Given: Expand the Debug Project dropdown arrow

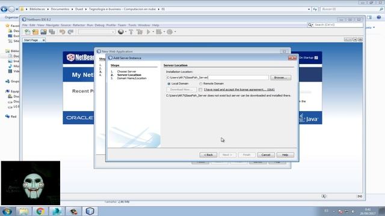Looking at the screenshot, I should pos(164,32).
